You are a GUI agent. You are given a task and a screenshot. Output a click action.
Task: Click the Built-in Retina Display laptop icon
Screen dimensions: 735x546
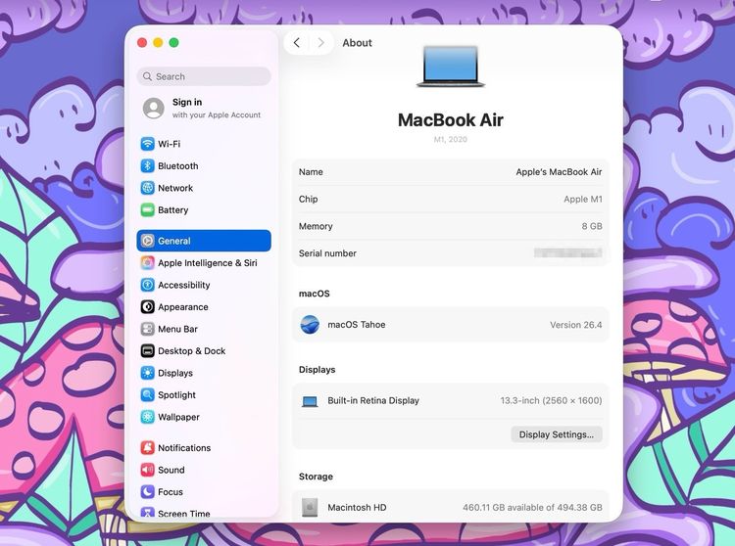[310, 401]
